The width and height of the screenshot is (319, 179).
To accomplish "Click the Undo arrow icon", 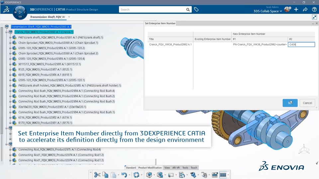I will coord(124,175).
